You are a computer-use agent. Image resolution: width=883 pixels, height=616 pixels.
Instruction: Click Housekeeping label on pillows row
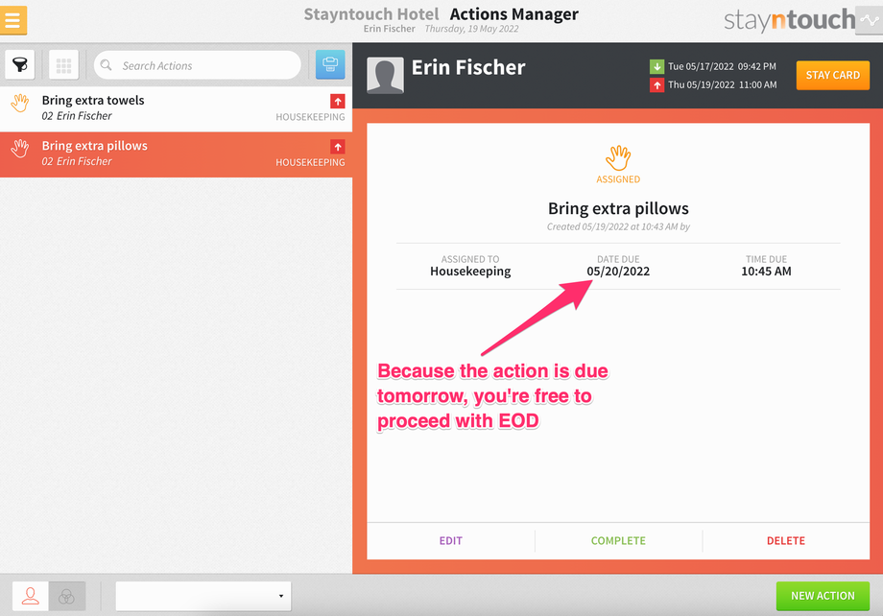310,163
